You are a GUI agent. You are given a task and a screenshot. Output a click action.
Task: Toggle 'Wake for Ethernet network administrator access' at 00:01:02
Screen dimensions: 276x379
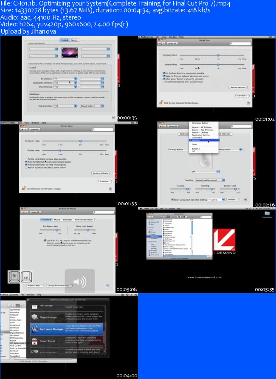point(164,76)
